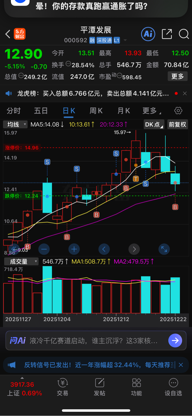Tap the 涨停价 14.96 label
The height and width of the screenshot is (416, 192).
[x=22, y=148]
